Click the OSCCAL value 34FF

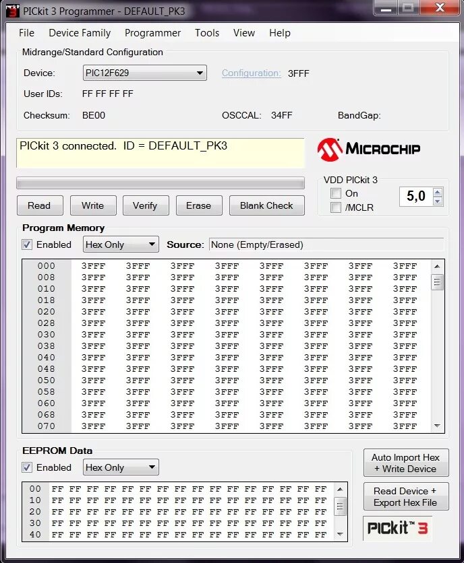click(x=282, y=115)
